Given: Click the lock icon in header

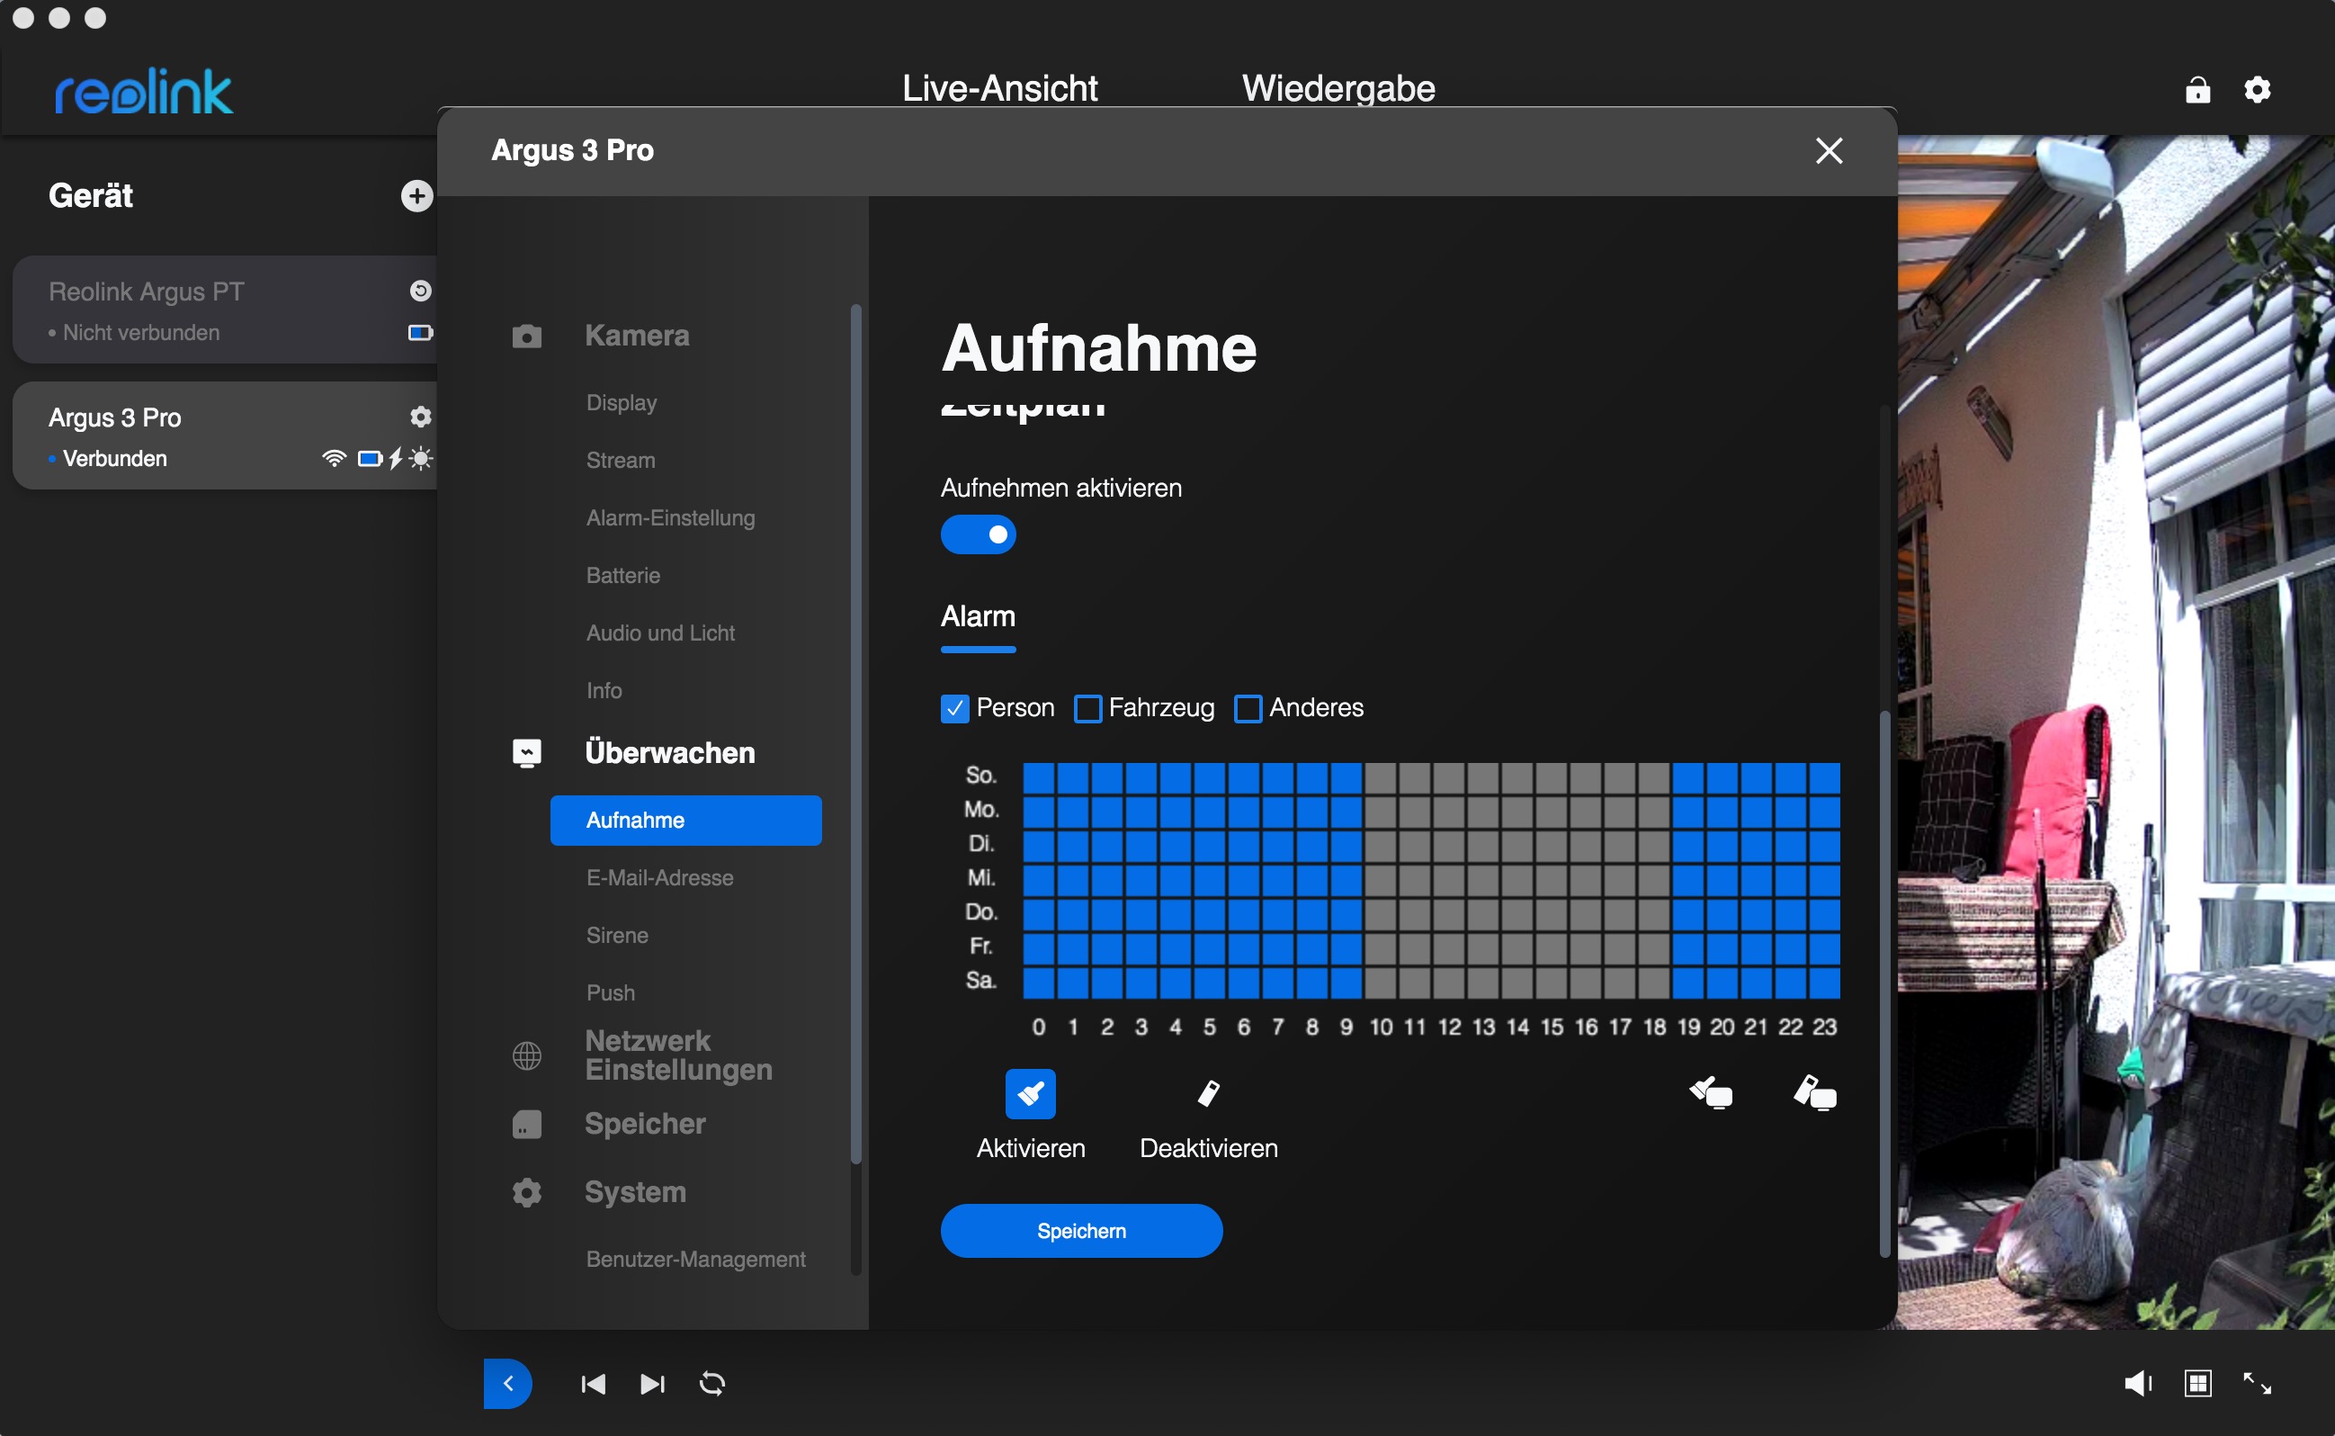Looking at the screenshot, I should [2197, 90].
